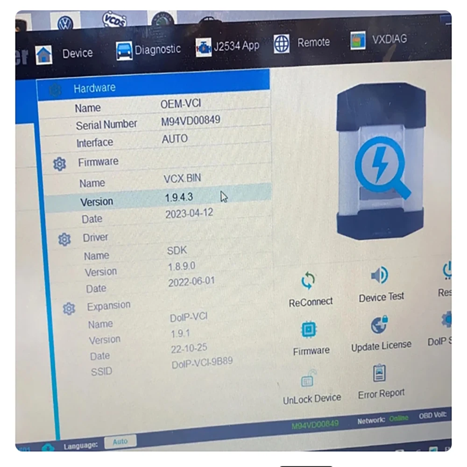Select firmware version 1.9.4.3
467x467 pixels.
179,197
